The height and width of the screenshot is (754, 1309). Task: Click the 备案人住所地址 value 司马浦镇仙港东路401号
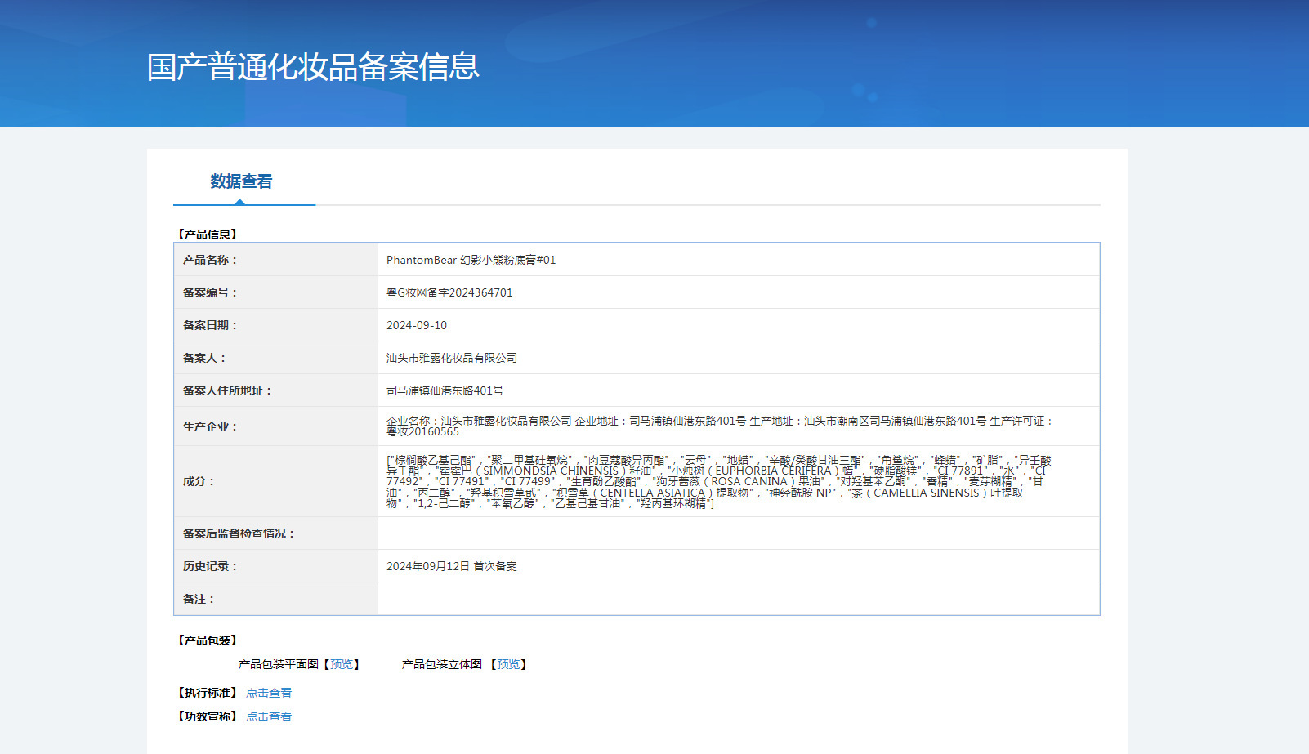445,390
